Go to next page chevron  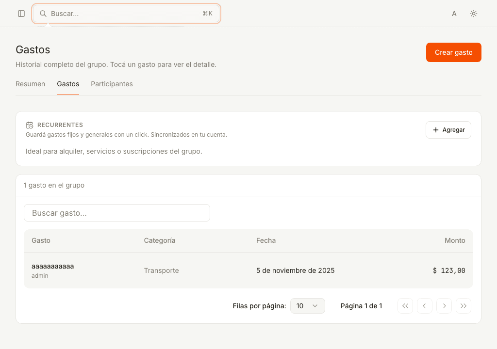coord(444,306)
